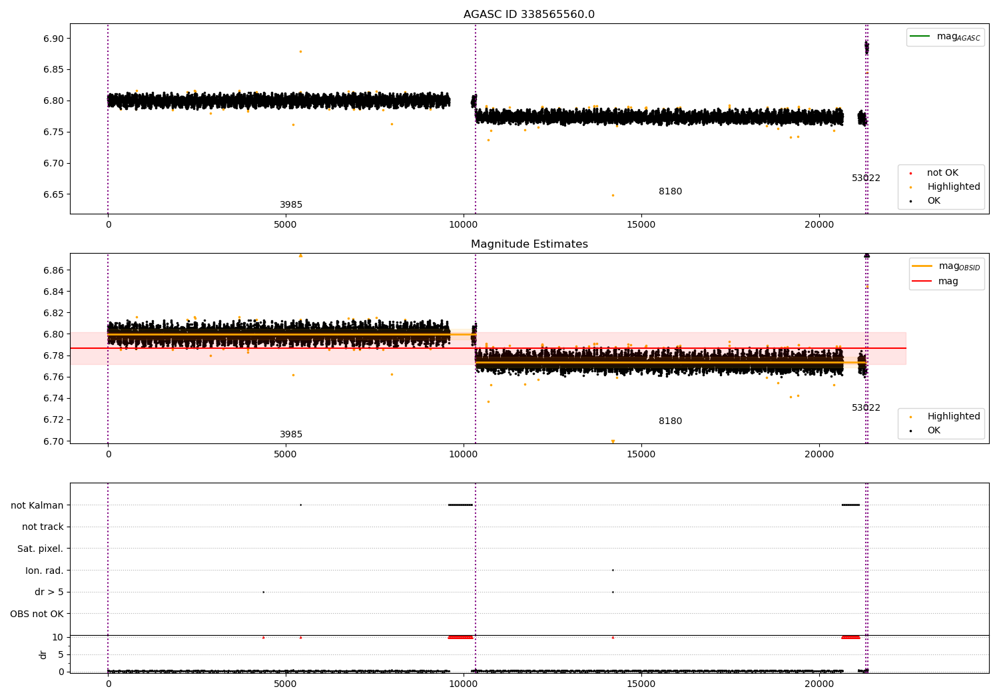The height and width of the screenshot is (699, 999).
Task: Click the 6.72 y-axis tick label
Action: coord(53,419)
